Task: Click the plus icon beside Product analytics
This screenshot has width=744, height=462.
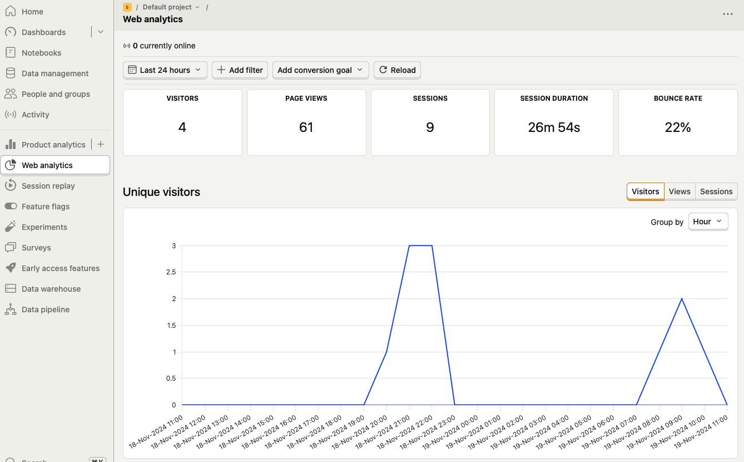Action: point(101,145)
